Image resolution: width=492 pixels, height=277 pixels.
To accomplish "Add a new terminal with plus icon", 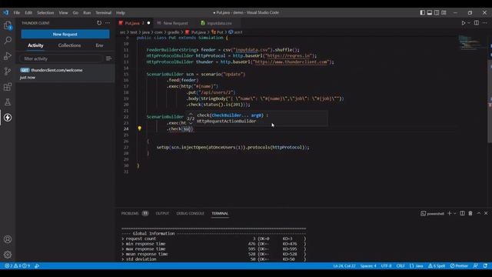I will (x=449, y=213).
